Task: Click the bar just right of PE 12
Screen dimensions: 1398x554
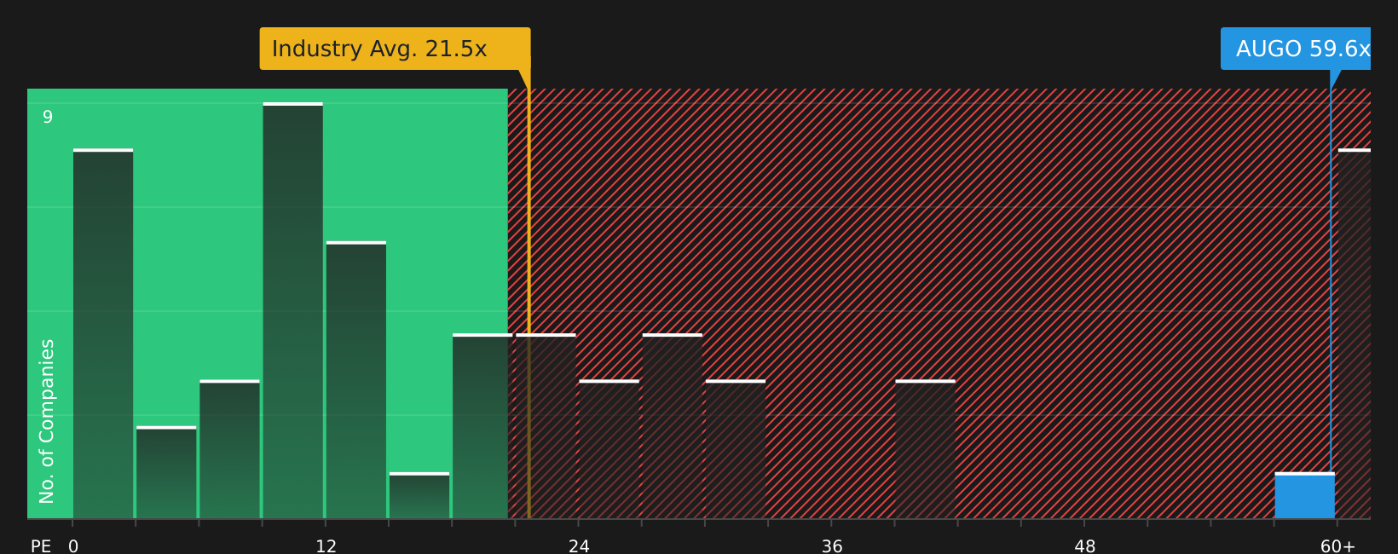Action: pos(356,380)
